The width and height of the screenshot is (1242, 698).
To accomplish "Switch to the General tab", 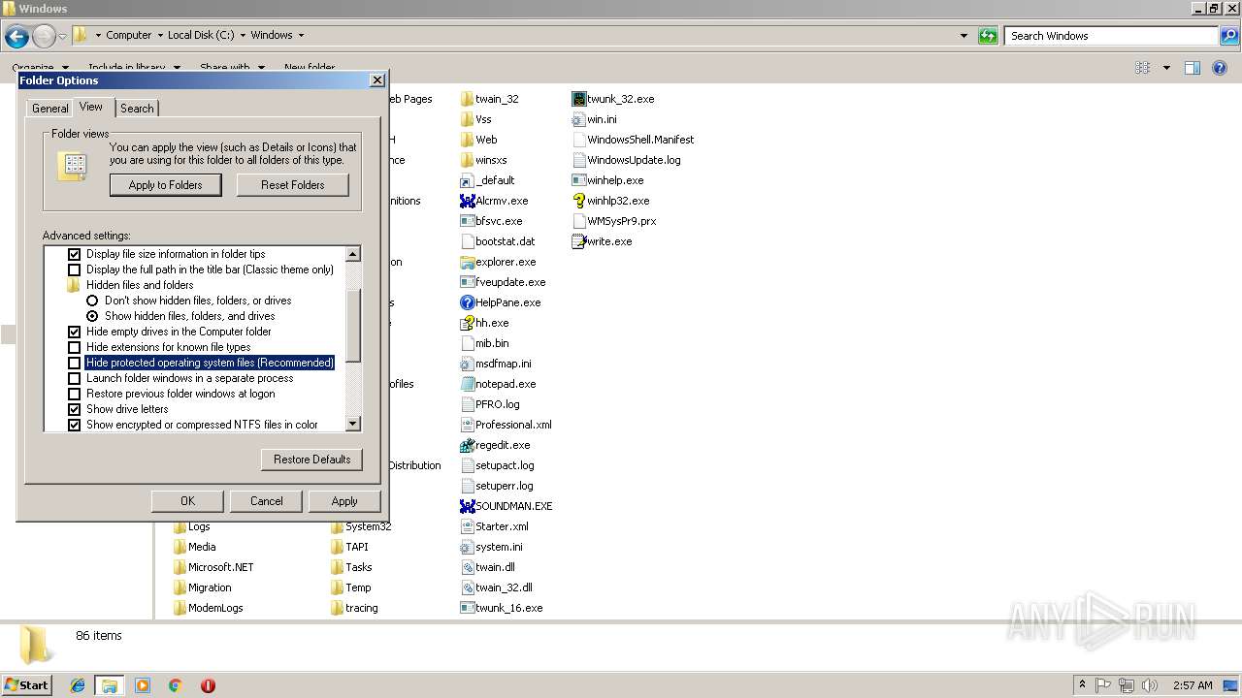I will (49, 109).
